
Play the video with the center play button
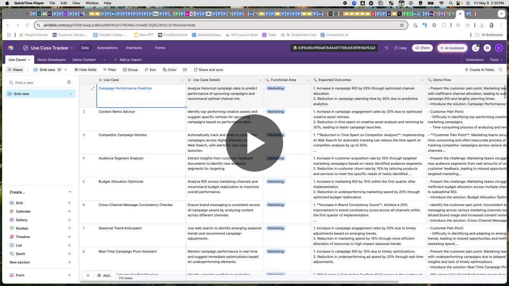pos(254,143)
